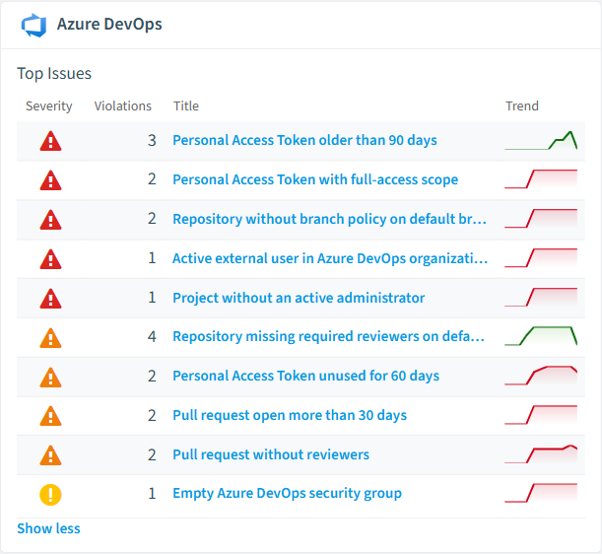
Task: Click red severity icon for project without administrator
Action: pos(50,299)
